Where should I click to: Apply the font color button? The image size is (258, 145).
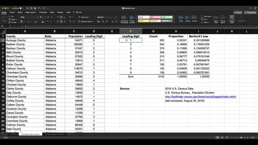[48, 21]
